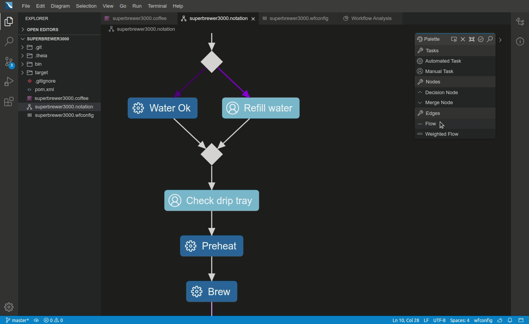Open the Diagram menu in the menu bar

pos(60,6)
